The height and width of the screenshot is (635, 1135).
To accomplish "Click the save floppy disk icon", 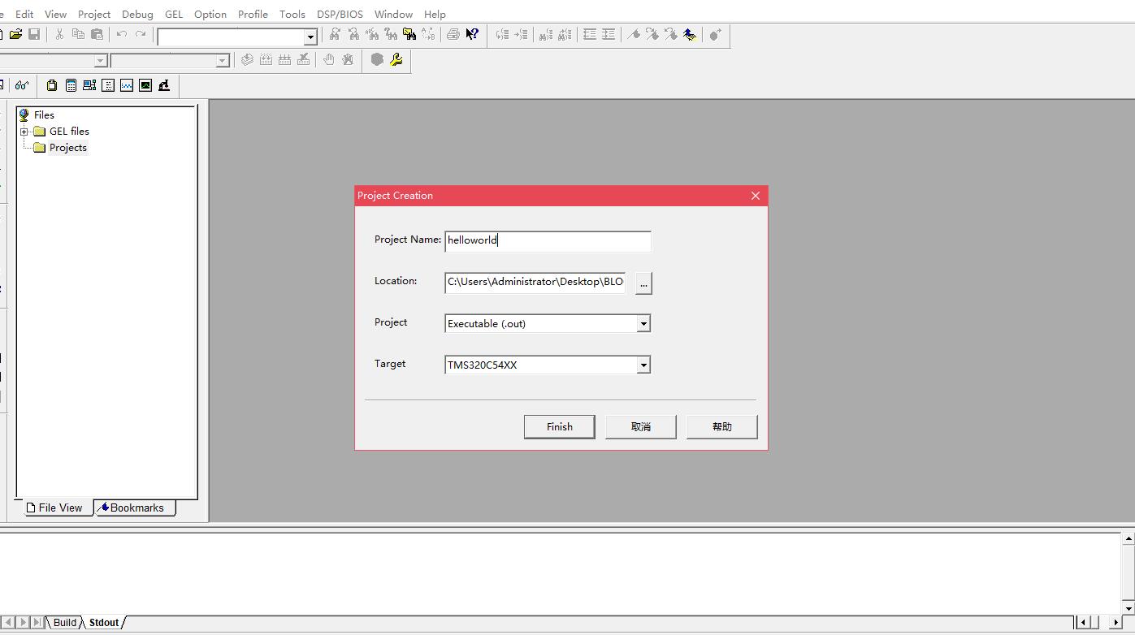I will coord(34,34).
